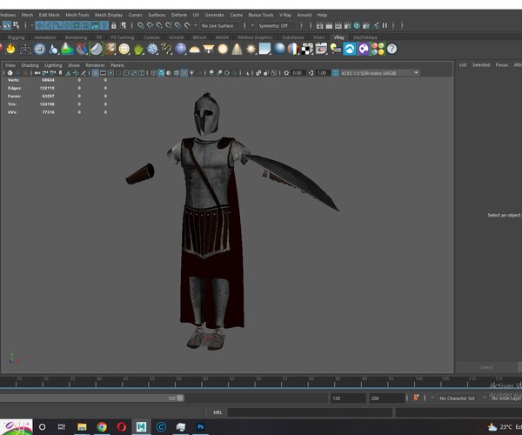Open the Deform menu
The width and height of the screenshot is (522, 435).
pyautogui.click(x=179, y=15)
